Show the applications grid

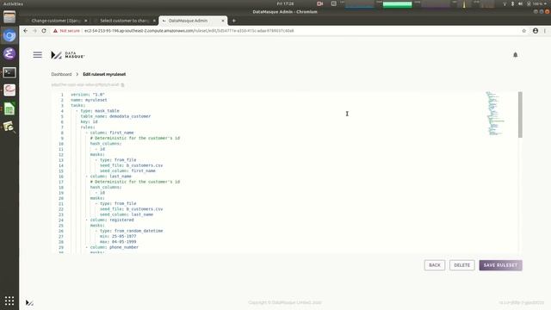(x=9, y=301)
